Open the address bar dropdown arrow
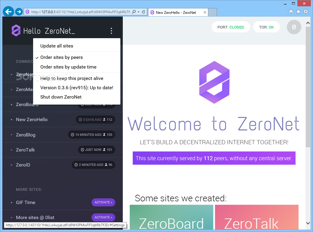 [x=138, y=12]
